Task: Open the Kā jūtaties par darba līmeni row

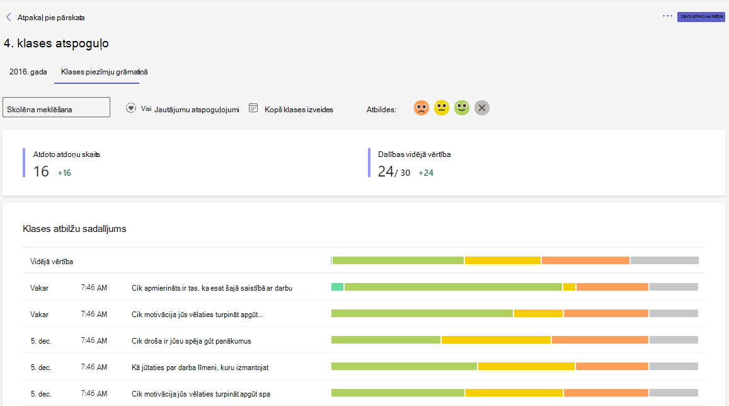Action: pos(364,367)
